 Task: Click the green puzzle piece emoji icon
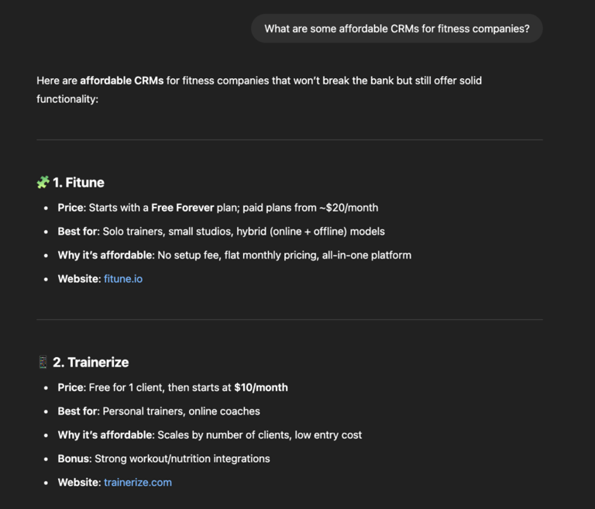click(43, 182)
